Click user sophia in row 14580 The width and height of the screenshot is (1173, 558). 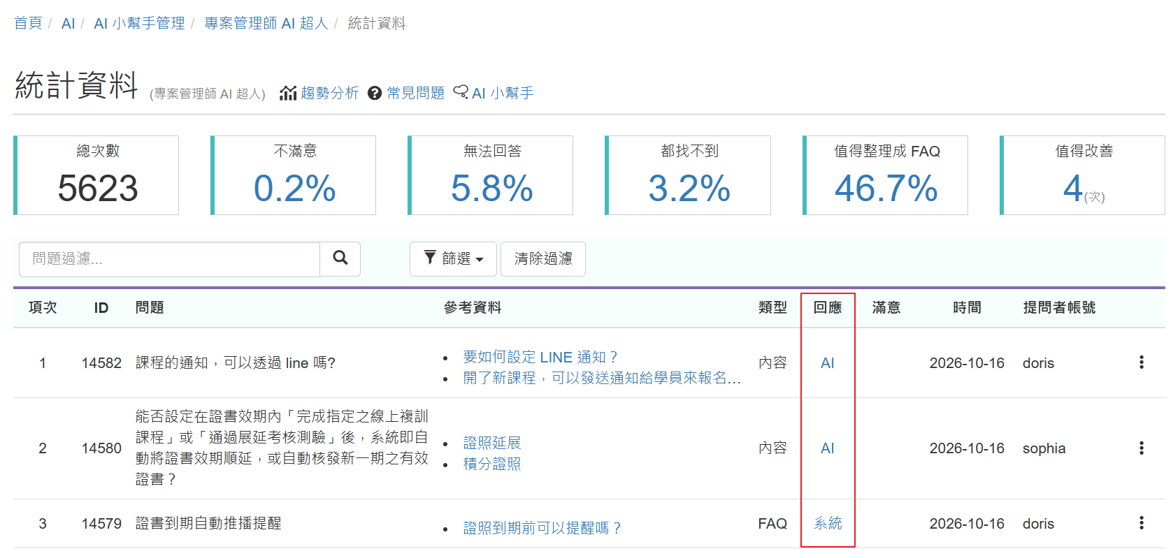click(x=1044, y=448)
